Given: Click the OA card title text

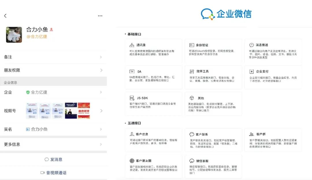Looking at the screenshot, I should pyautogui.click(x=139, y=72).
